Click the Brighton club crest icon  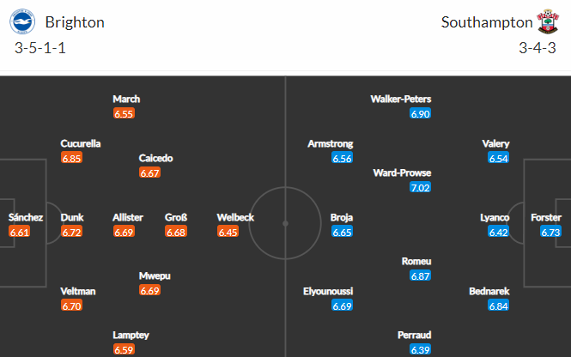(x=22, y=21)
